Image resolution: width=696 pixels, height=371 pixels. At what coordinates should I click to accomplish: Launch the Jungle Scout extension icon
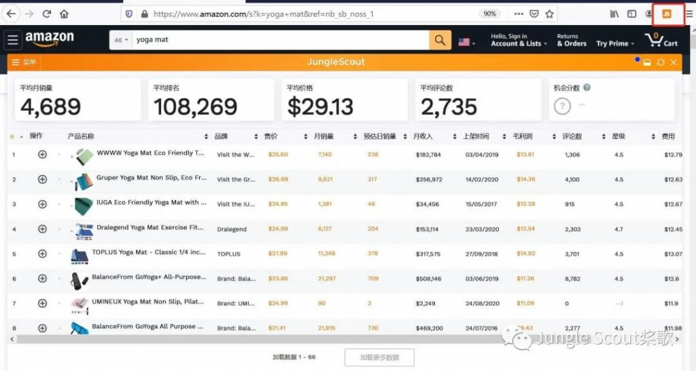coord(667,14)
